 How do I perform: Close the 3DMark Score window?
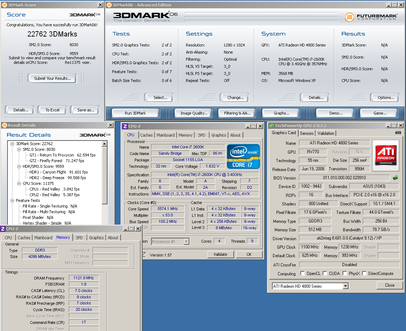point(100,5)
